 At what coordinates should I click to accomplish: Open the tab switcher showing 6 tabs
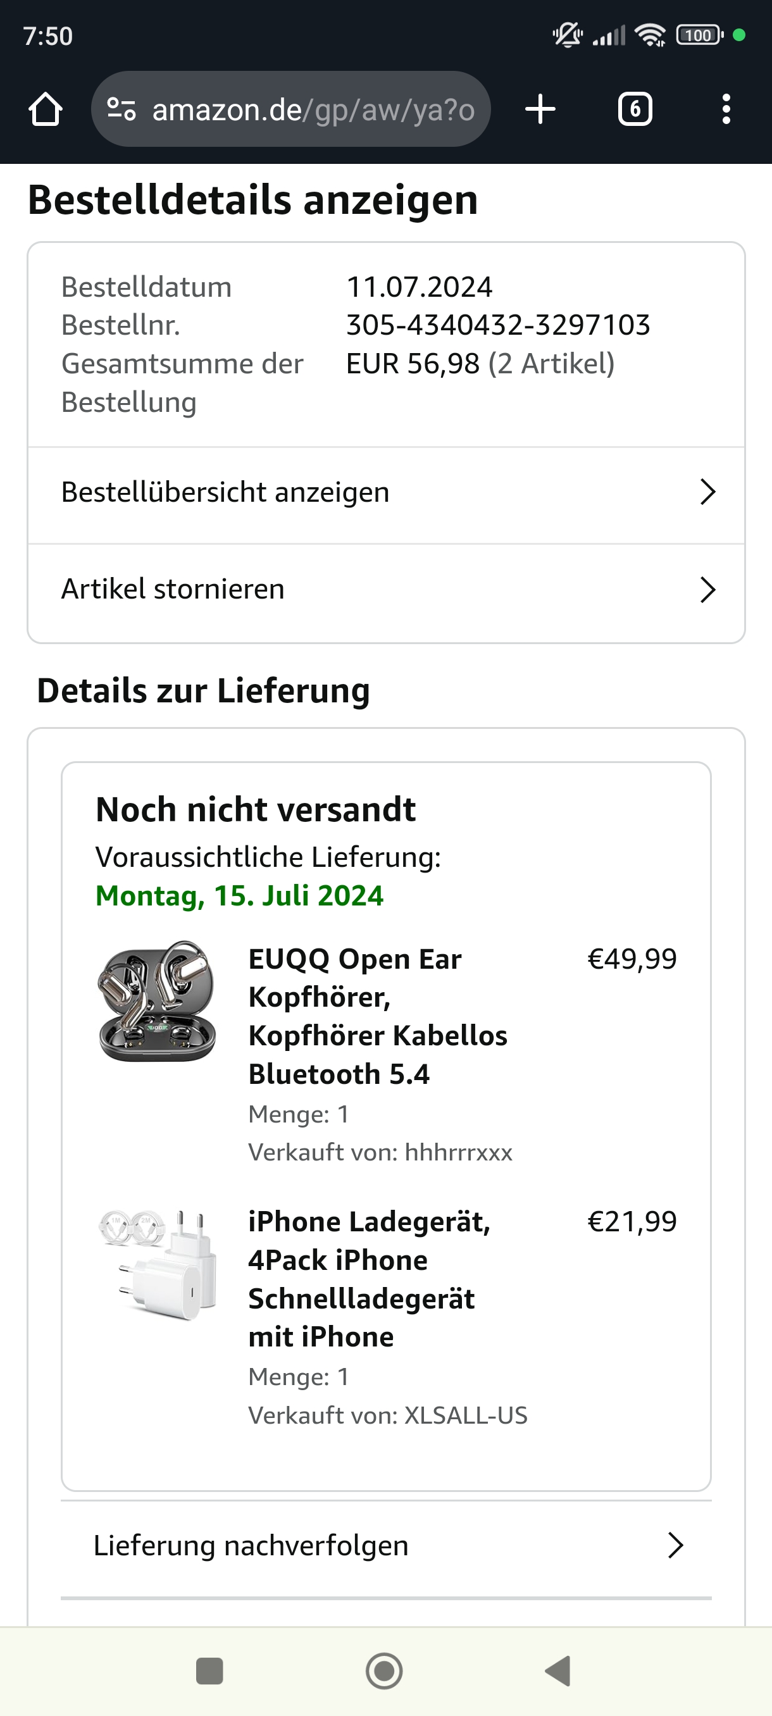click(x=635, y=109)
